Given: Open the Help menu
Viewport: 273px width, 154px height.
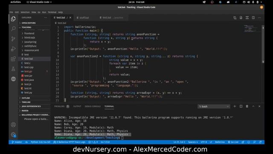Looking at the screenshot, I should click(61, 12).
